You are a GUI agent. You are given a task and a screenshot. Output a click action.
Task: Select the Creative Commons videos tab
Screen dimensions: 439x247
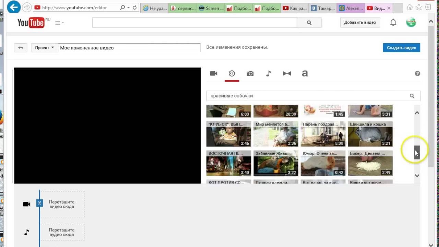(x=232, y=73)
